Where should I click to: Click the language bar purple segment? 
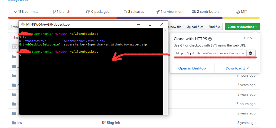[170, 18]
